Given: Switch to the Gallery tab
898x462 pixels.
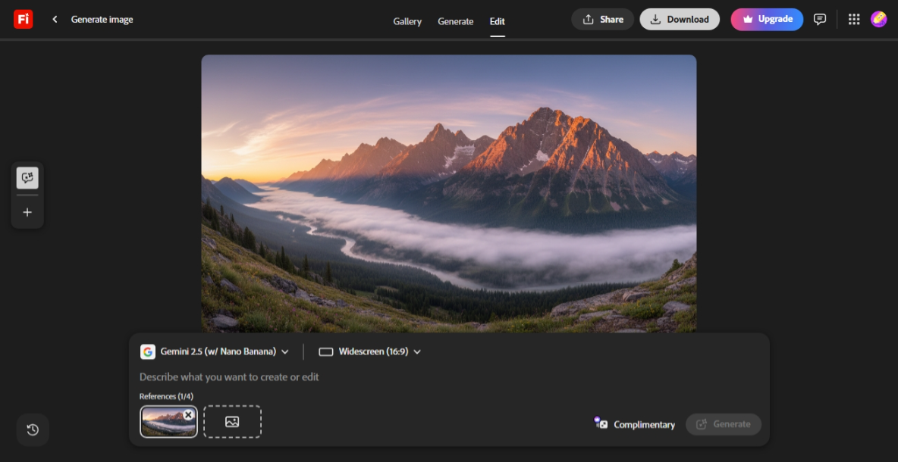Looking at the screenshot, I should click(x=407, y=21).
